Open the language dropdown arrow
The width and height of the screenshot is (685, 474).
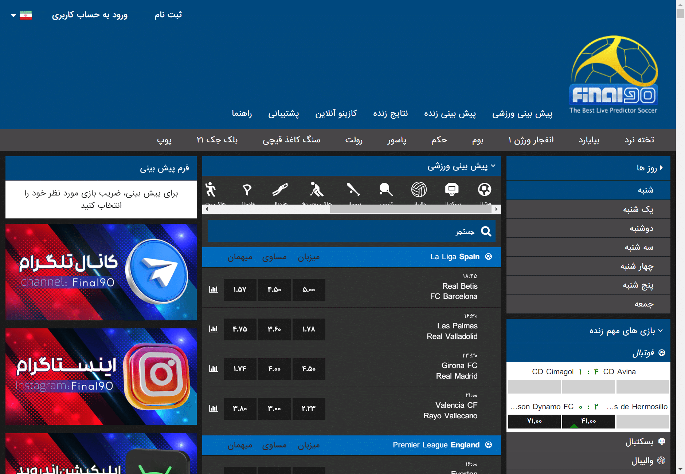13,15
